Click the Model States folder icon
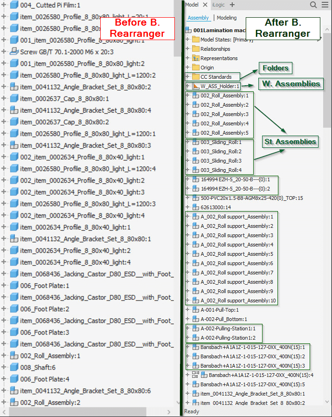This screenshot has width=332, height=417. coord(196,39)
